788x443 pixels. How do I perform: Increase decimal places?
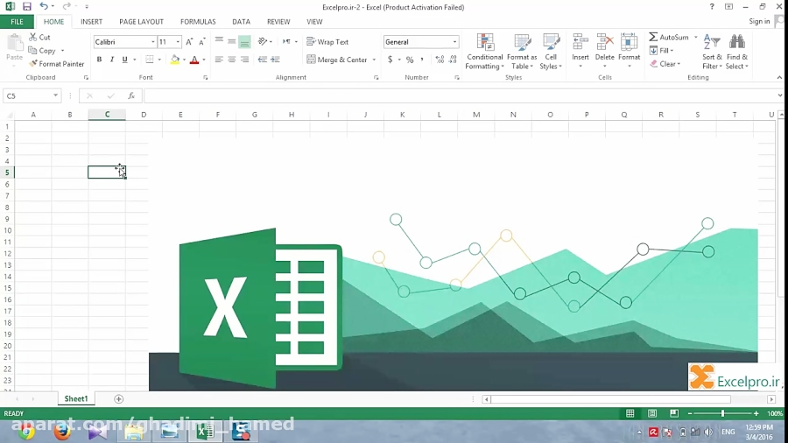[x=440, y=60]
